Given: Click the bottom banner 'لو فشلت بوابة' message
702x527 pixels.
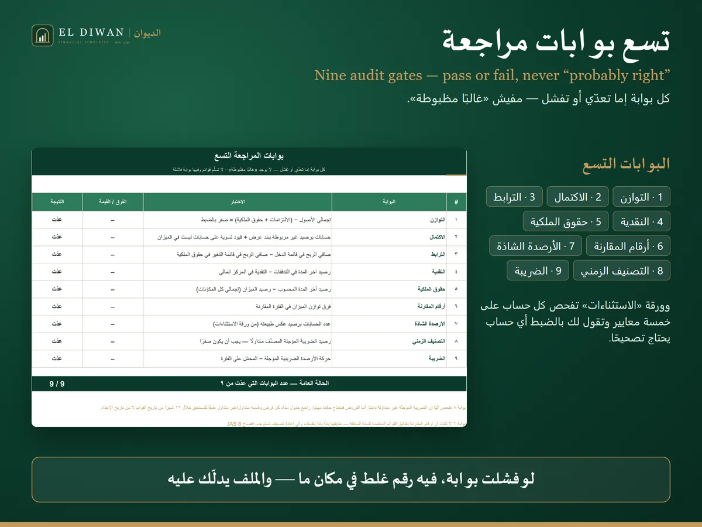Looking at the screenshot, I should coord(351,480).
